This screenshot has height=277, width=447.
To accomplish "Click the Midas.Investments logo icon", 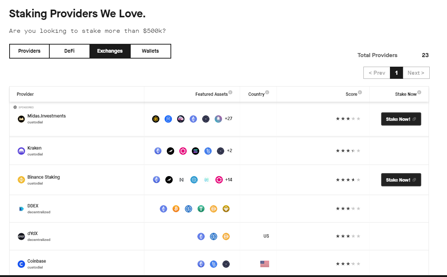I will (21, 119).
